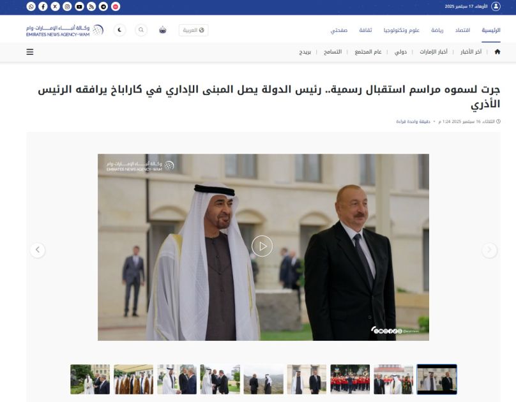Open the Facebook social icon
Screen dimensions: 516x402
click(x=43, y=6)
